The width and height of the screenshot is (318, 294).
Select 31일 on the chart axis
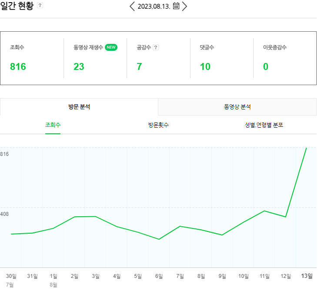pyautogui.click(x=33, y=276)
